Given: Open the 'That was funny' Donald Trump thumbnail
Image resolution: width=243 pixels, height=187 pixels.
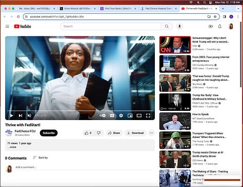Looking at the screenshot, I should click(x=175, y=83).
